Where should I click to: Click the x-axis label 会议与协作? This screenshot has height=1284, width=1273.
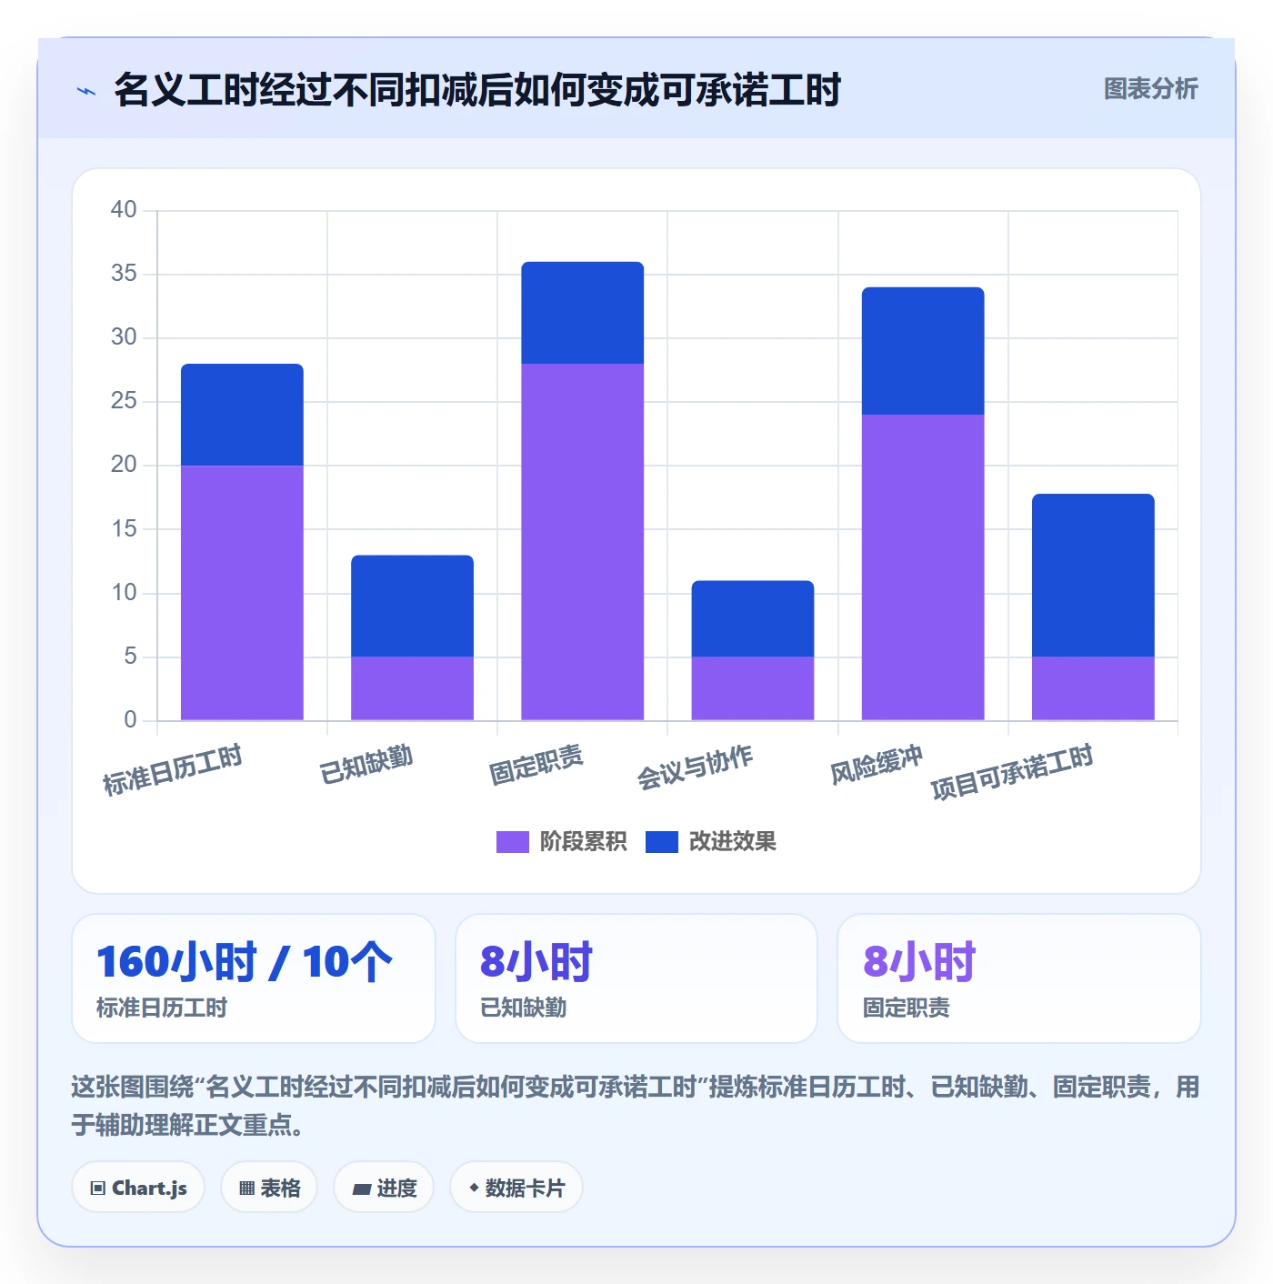click(695, 767)
